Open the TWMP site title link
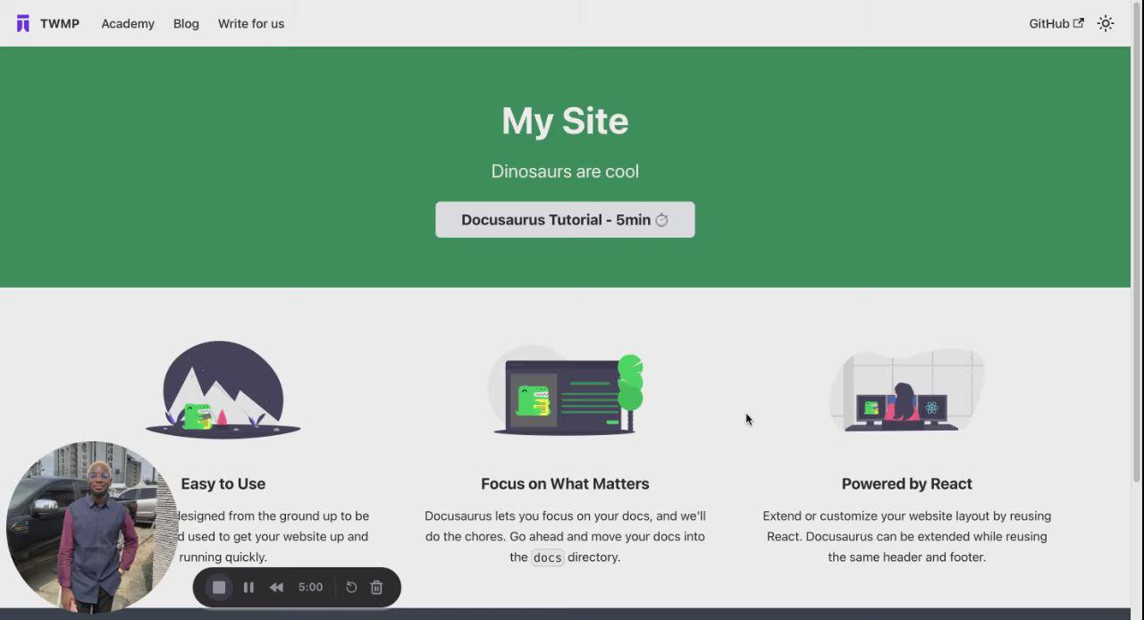Viewport: 1144px width, 620px height. coord(60,23)
